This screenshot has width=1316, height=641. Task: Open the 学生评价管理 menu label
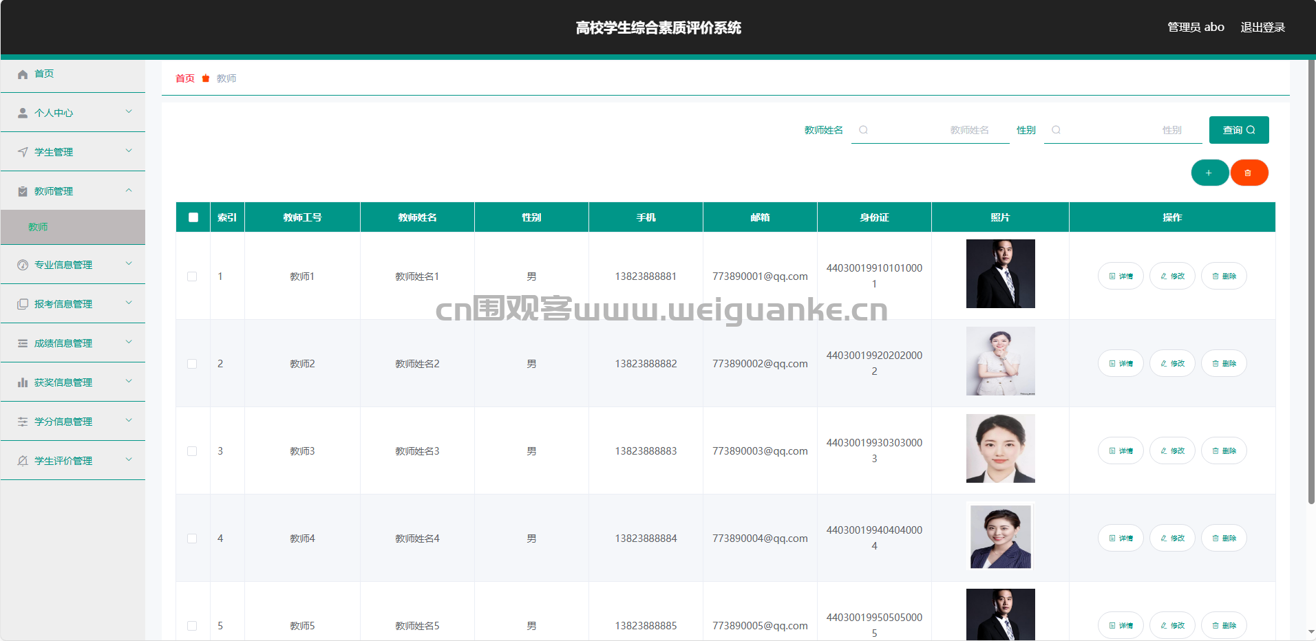[x=63, y=461]
